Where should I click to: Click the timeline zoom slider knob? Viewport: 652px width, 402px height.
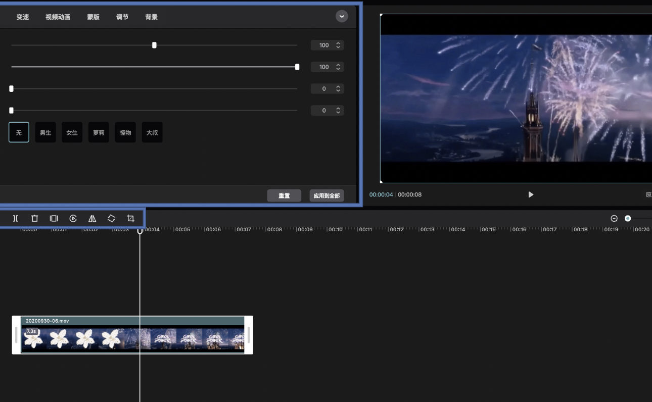(628, 219)
